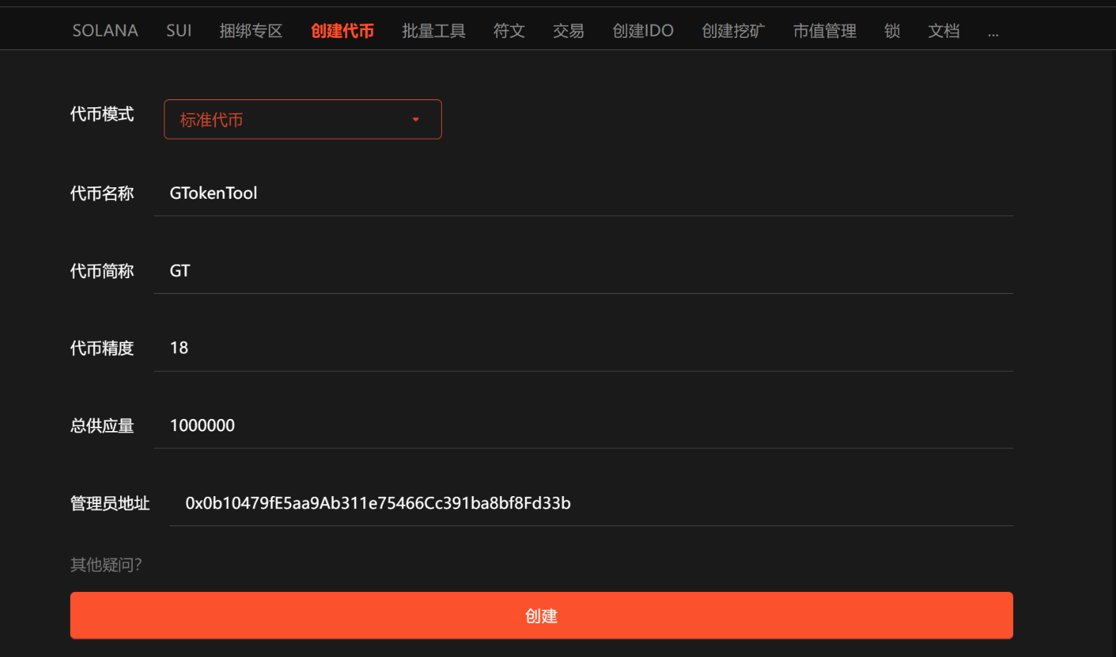Open the 批量工具 menu
This screenshot has width=1116, height=657.
(x=433, y=31)
